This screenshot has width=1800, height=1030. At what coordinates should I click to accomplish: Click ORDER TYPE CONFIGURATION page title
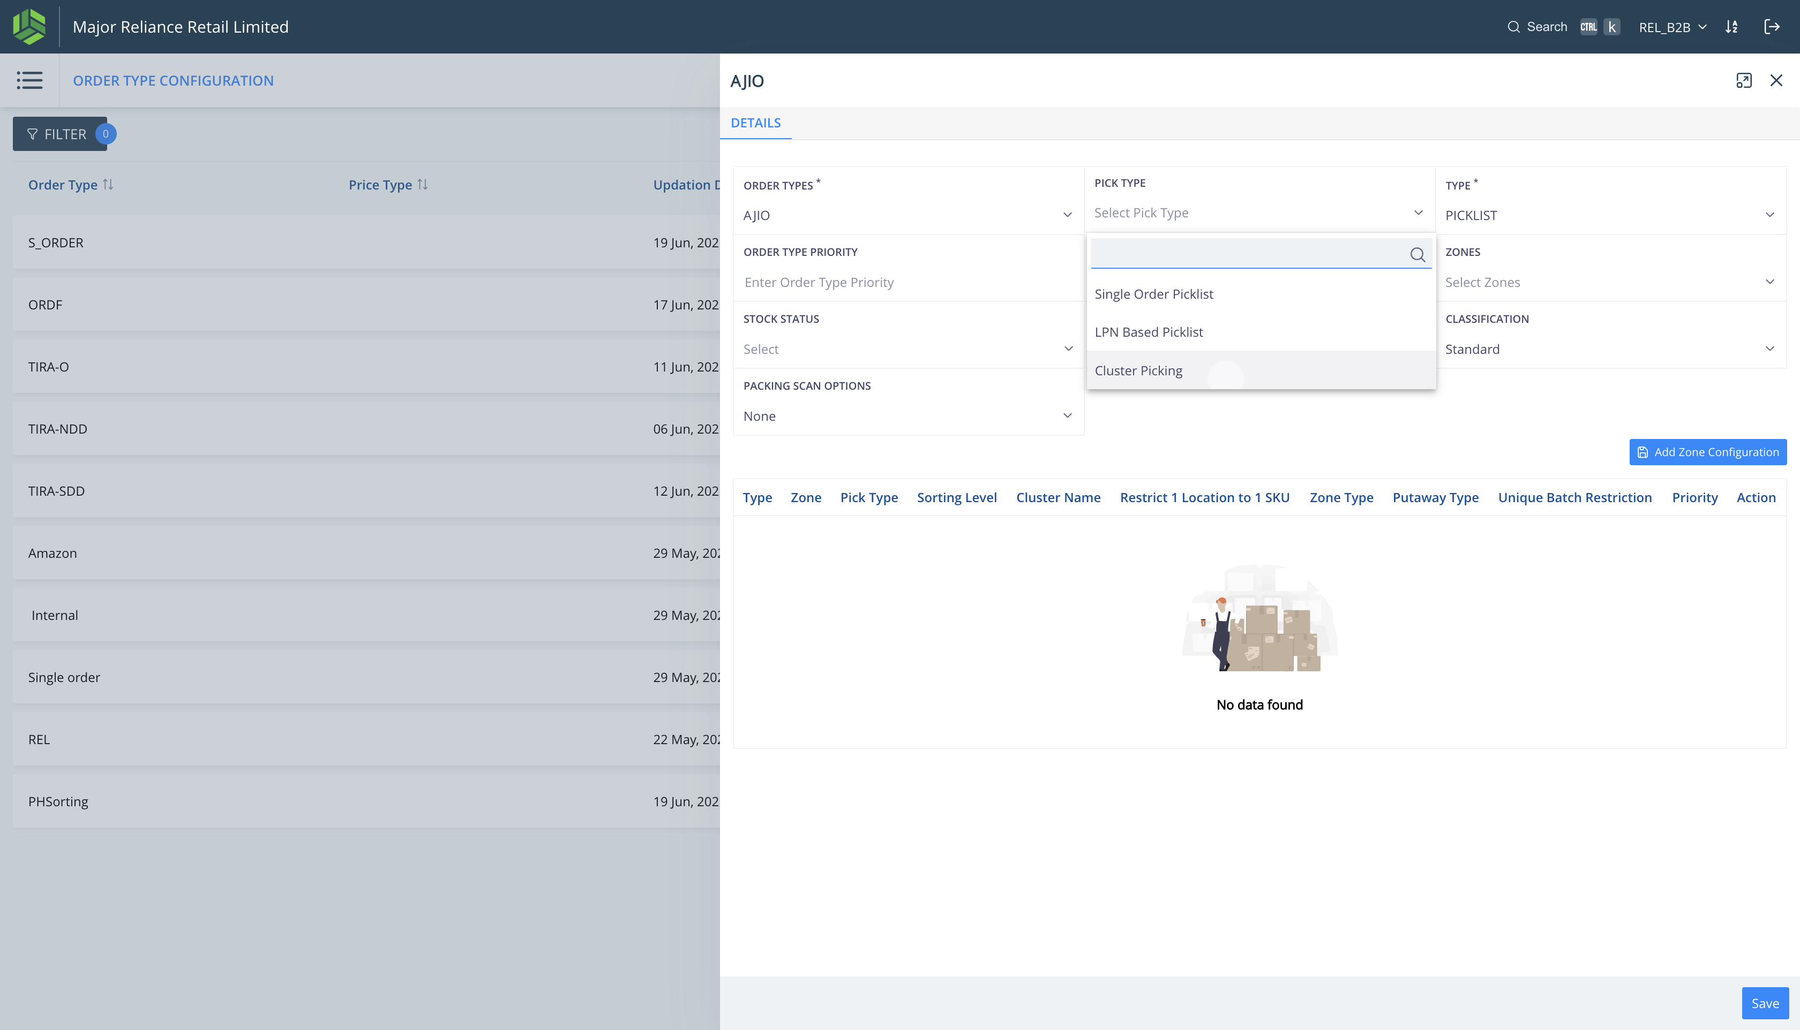(172, 81)
